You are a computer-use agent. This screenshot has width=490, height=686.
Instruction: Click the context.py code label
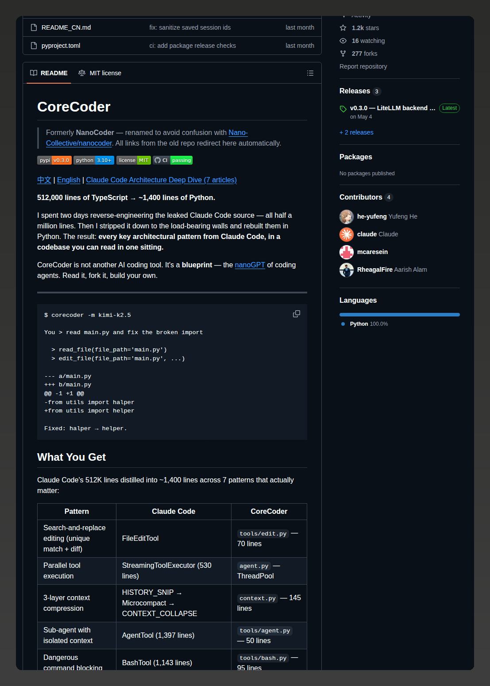pyautogui.click(x=258, y=598)
